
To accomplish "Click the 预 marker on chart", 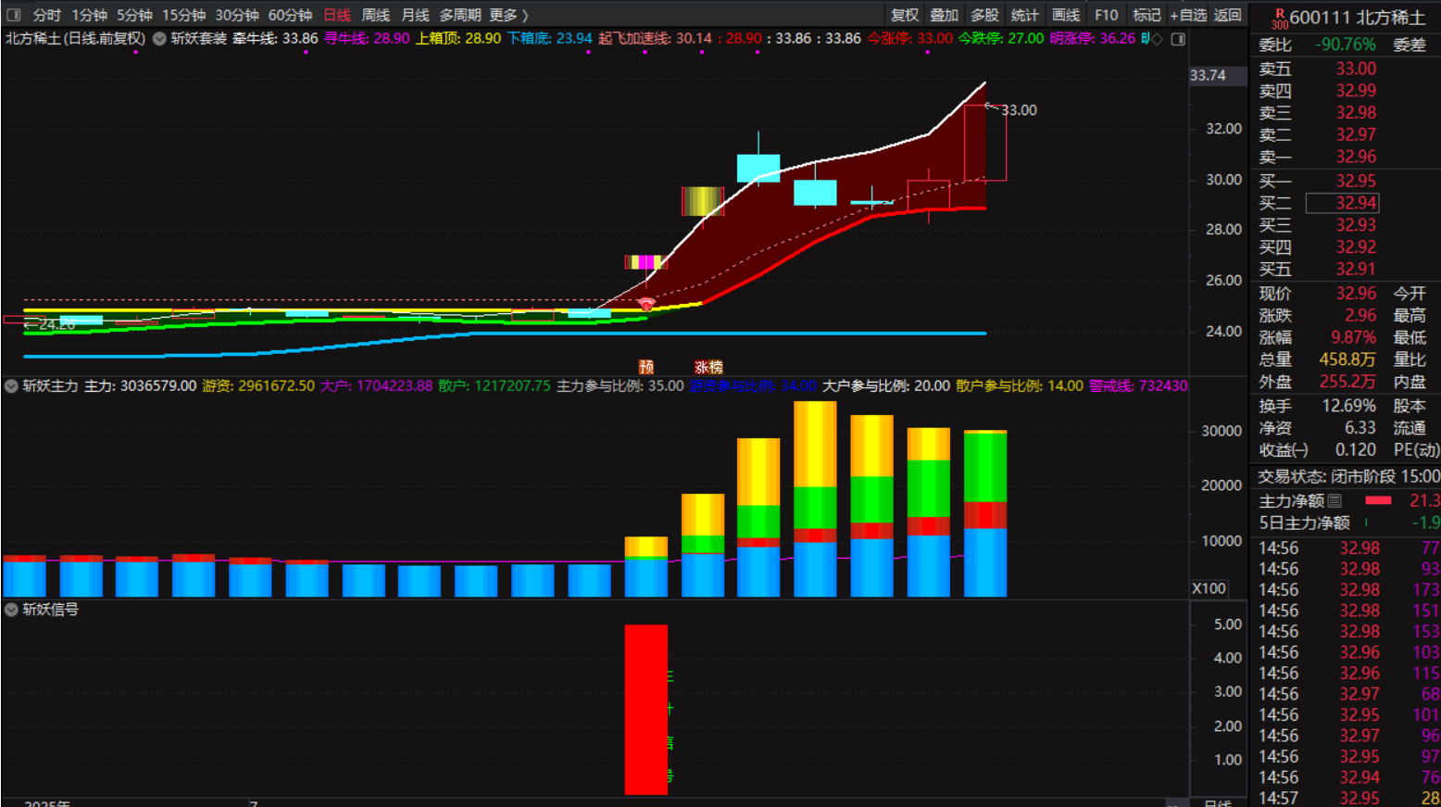I will [x=646, y=367].
